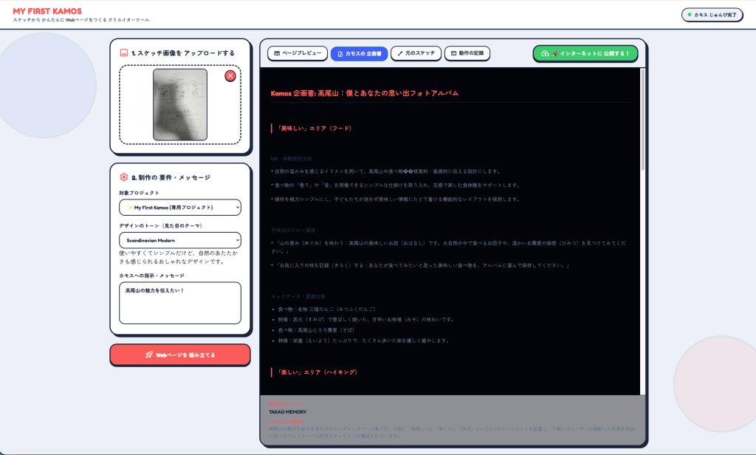Click the Webページを組み立てる button
The image size is (756, 455).
tap(180, 355)
